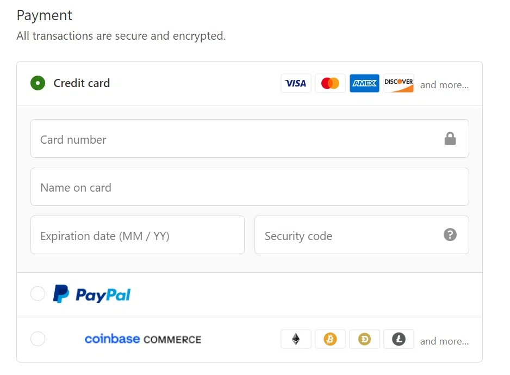Click the Bitcoin crypto icon
The width and height of the screenshot is (510, 375).
pyautogui.click(x=330, y=340)
